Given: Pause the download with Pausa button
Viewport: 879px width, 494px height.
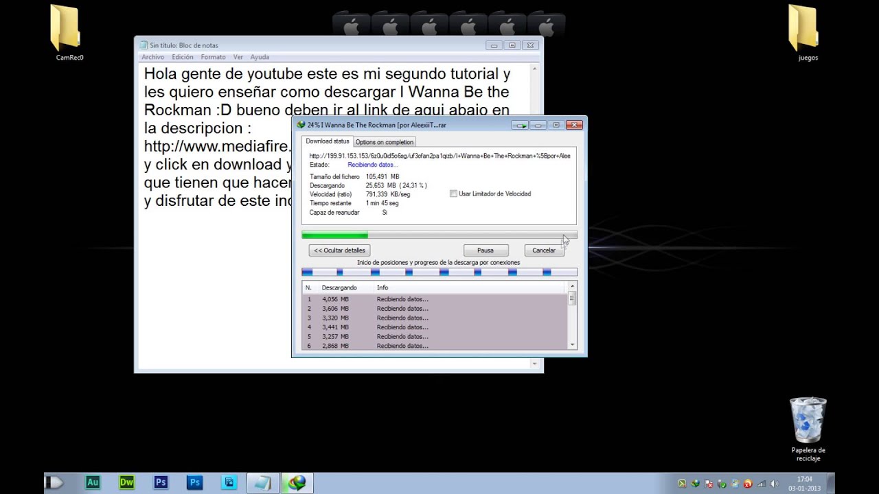Looking at the screenshot, I should pyautogui.click(x=486, y=250).
